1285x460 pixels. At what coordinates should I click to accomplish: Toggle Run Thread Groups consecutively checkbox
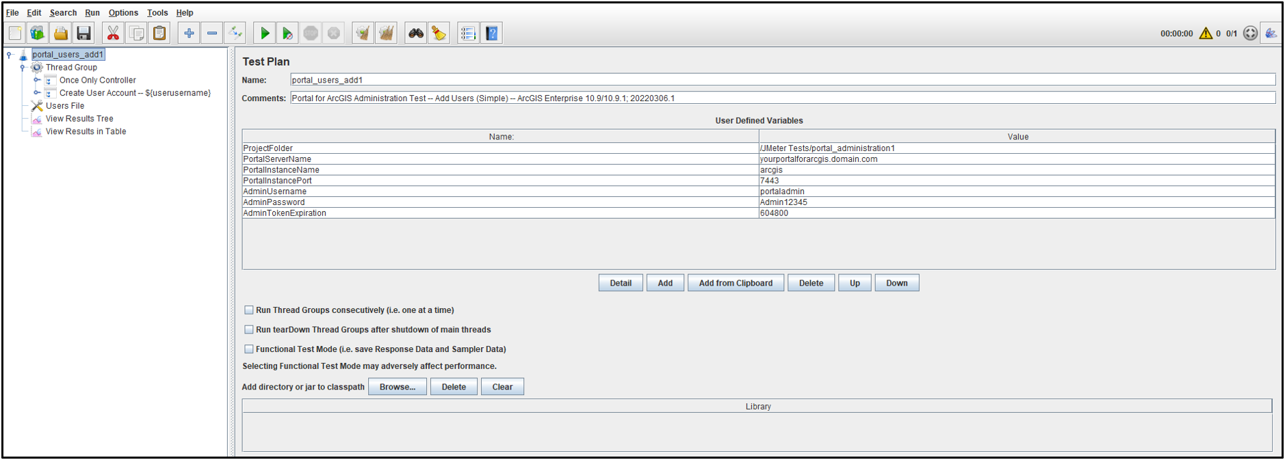click(249, 310)
